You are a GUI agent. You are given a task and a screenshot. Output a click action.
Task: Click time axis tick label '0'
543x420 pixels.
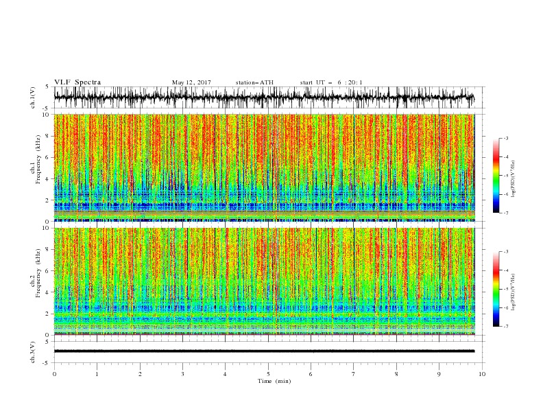point(54,374)
